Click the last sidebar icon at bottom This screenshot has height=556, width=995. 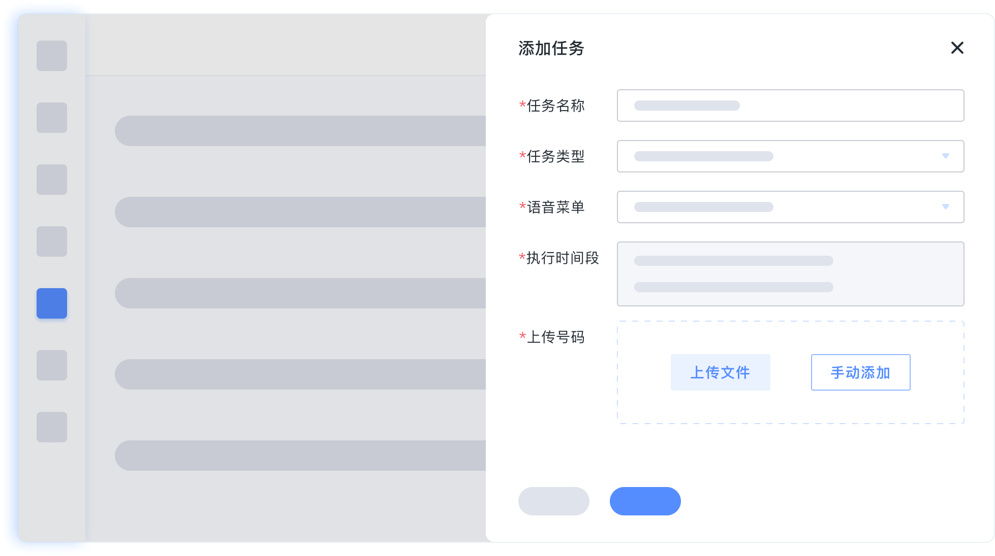[52, 427]
